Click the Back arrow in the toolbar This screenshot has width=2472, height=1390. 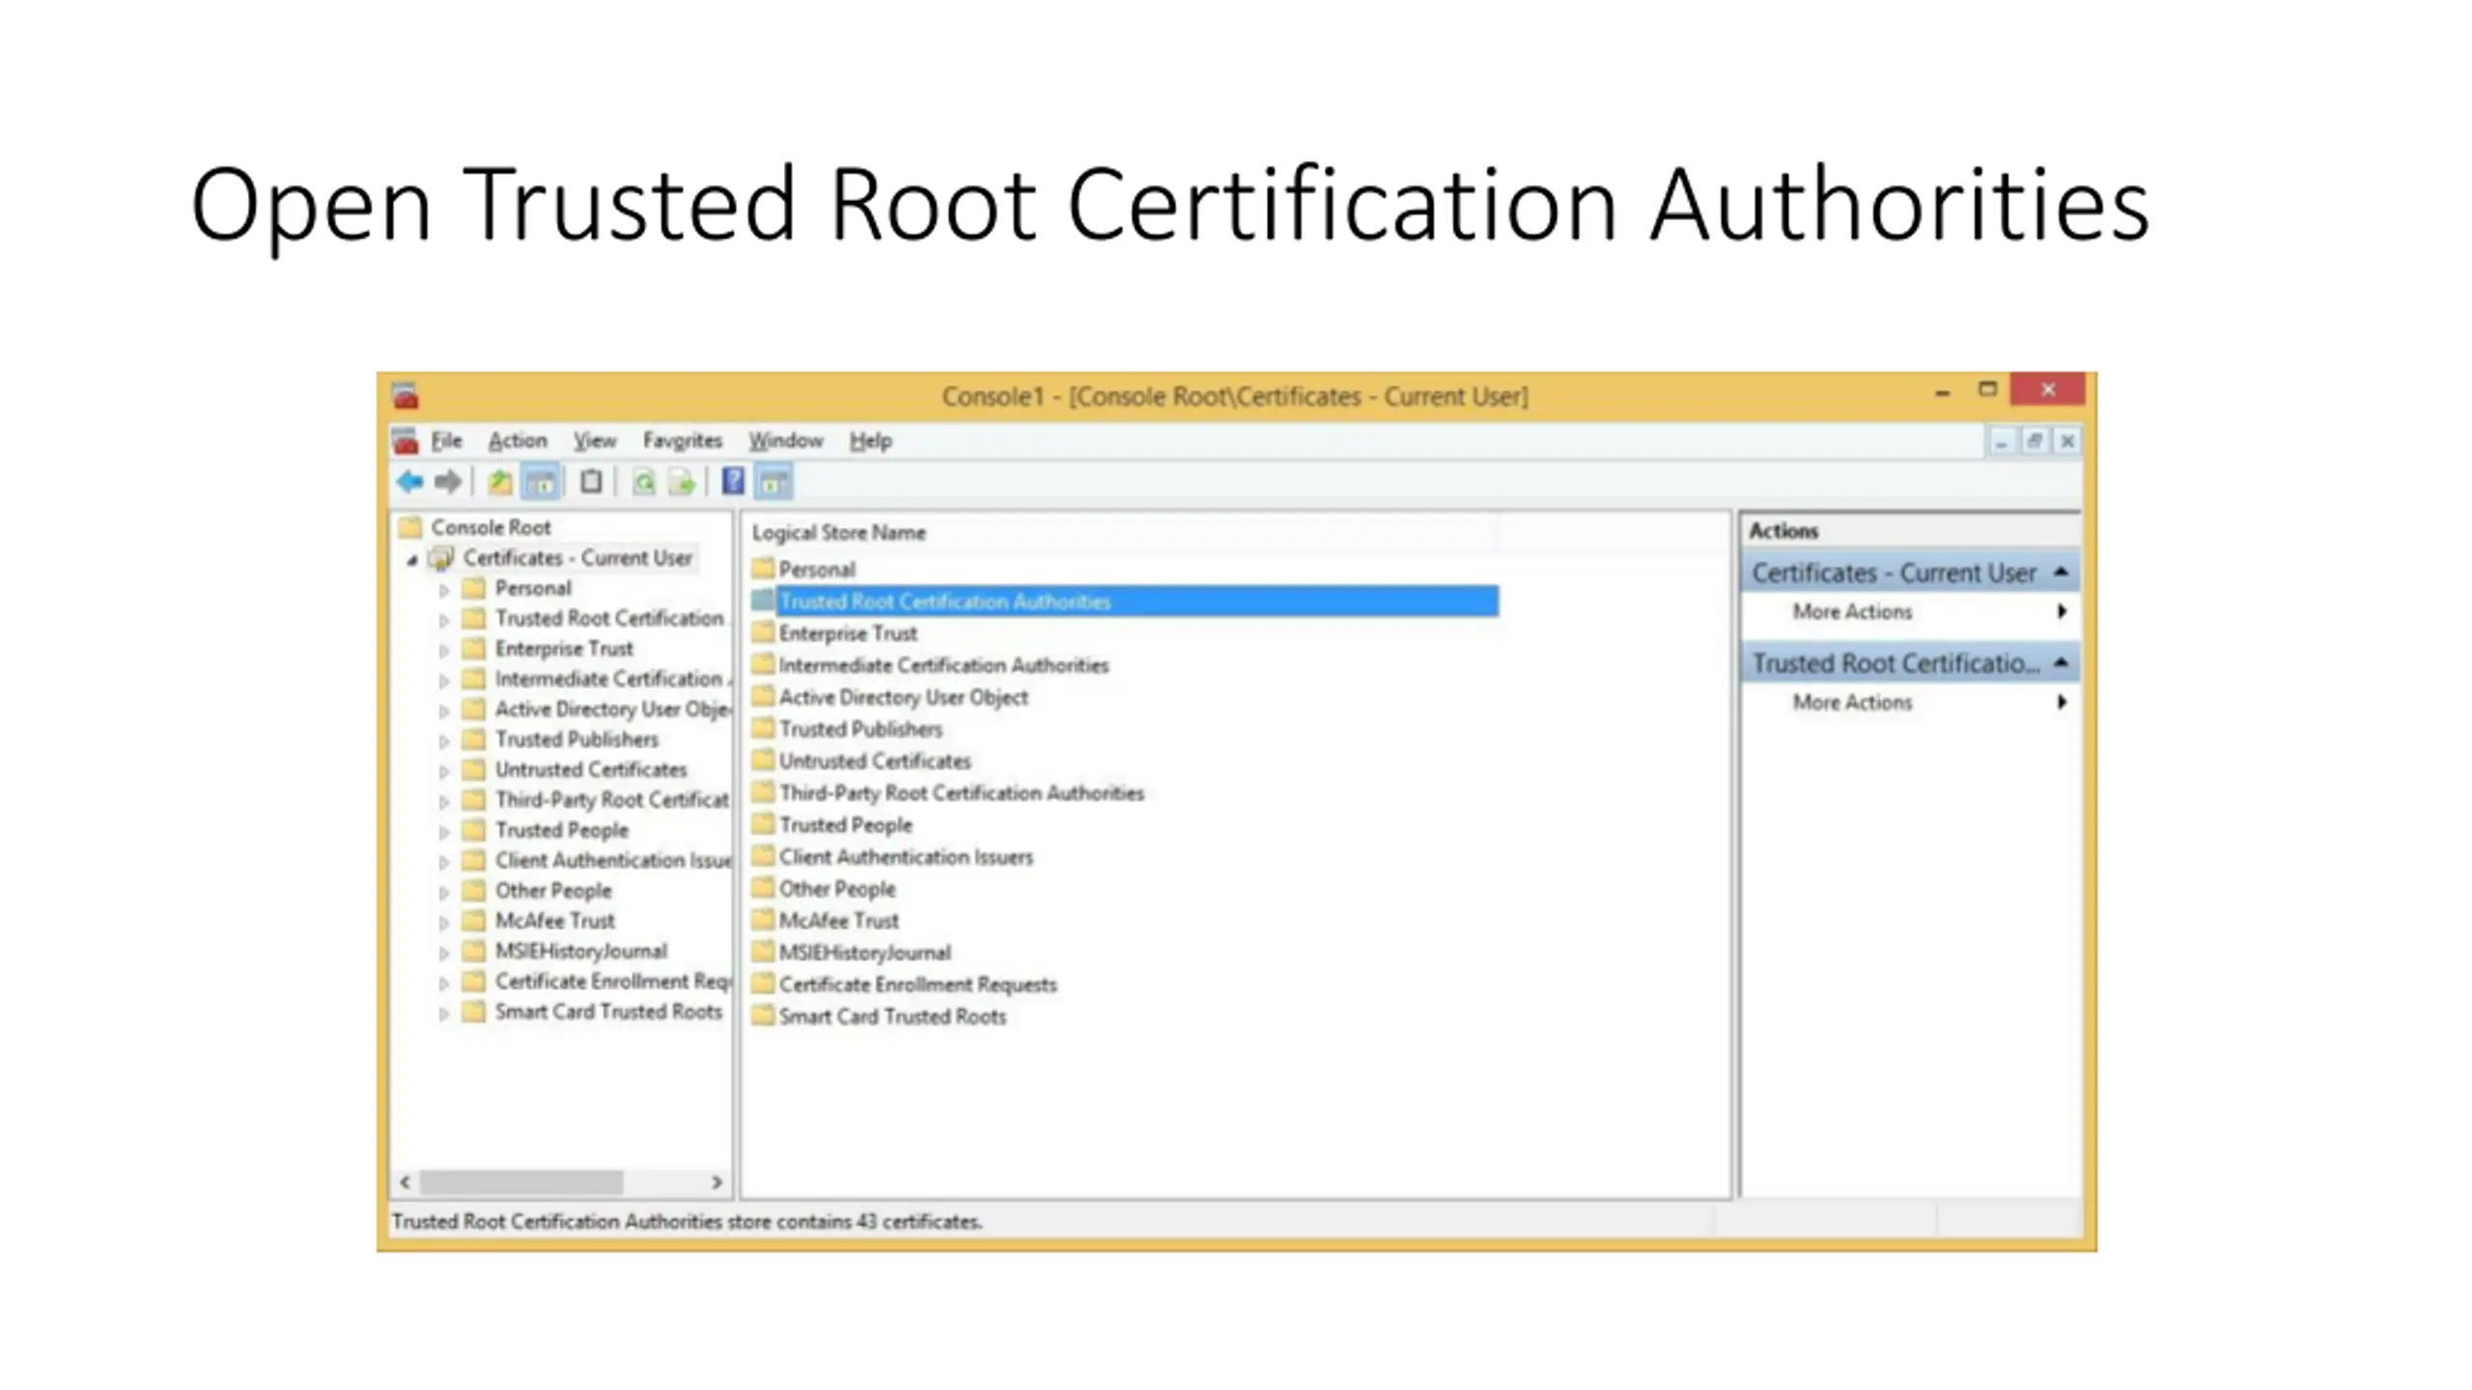point(410,481)
